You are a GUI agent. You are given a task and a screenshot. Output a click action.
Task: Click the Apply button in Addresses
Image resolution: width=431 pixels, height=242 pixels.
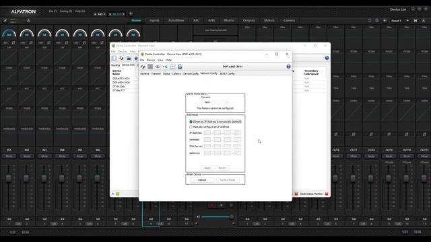pos(207,167)
